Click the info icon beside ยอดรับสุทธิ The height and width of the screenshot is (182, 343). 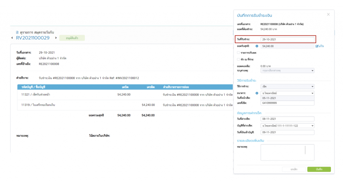click(257, 46)
